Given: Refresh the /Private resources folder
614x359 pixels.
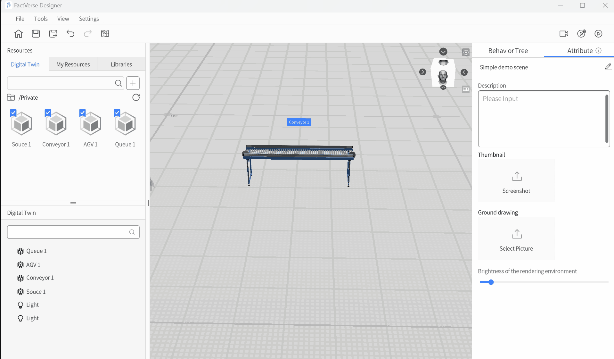Looking at the screenshot, I should click(136, 97).
